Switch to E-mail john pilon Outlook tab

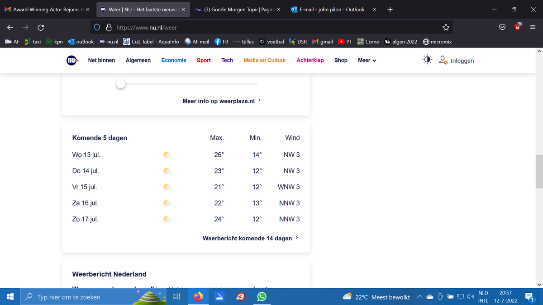(x=333, y=9)
